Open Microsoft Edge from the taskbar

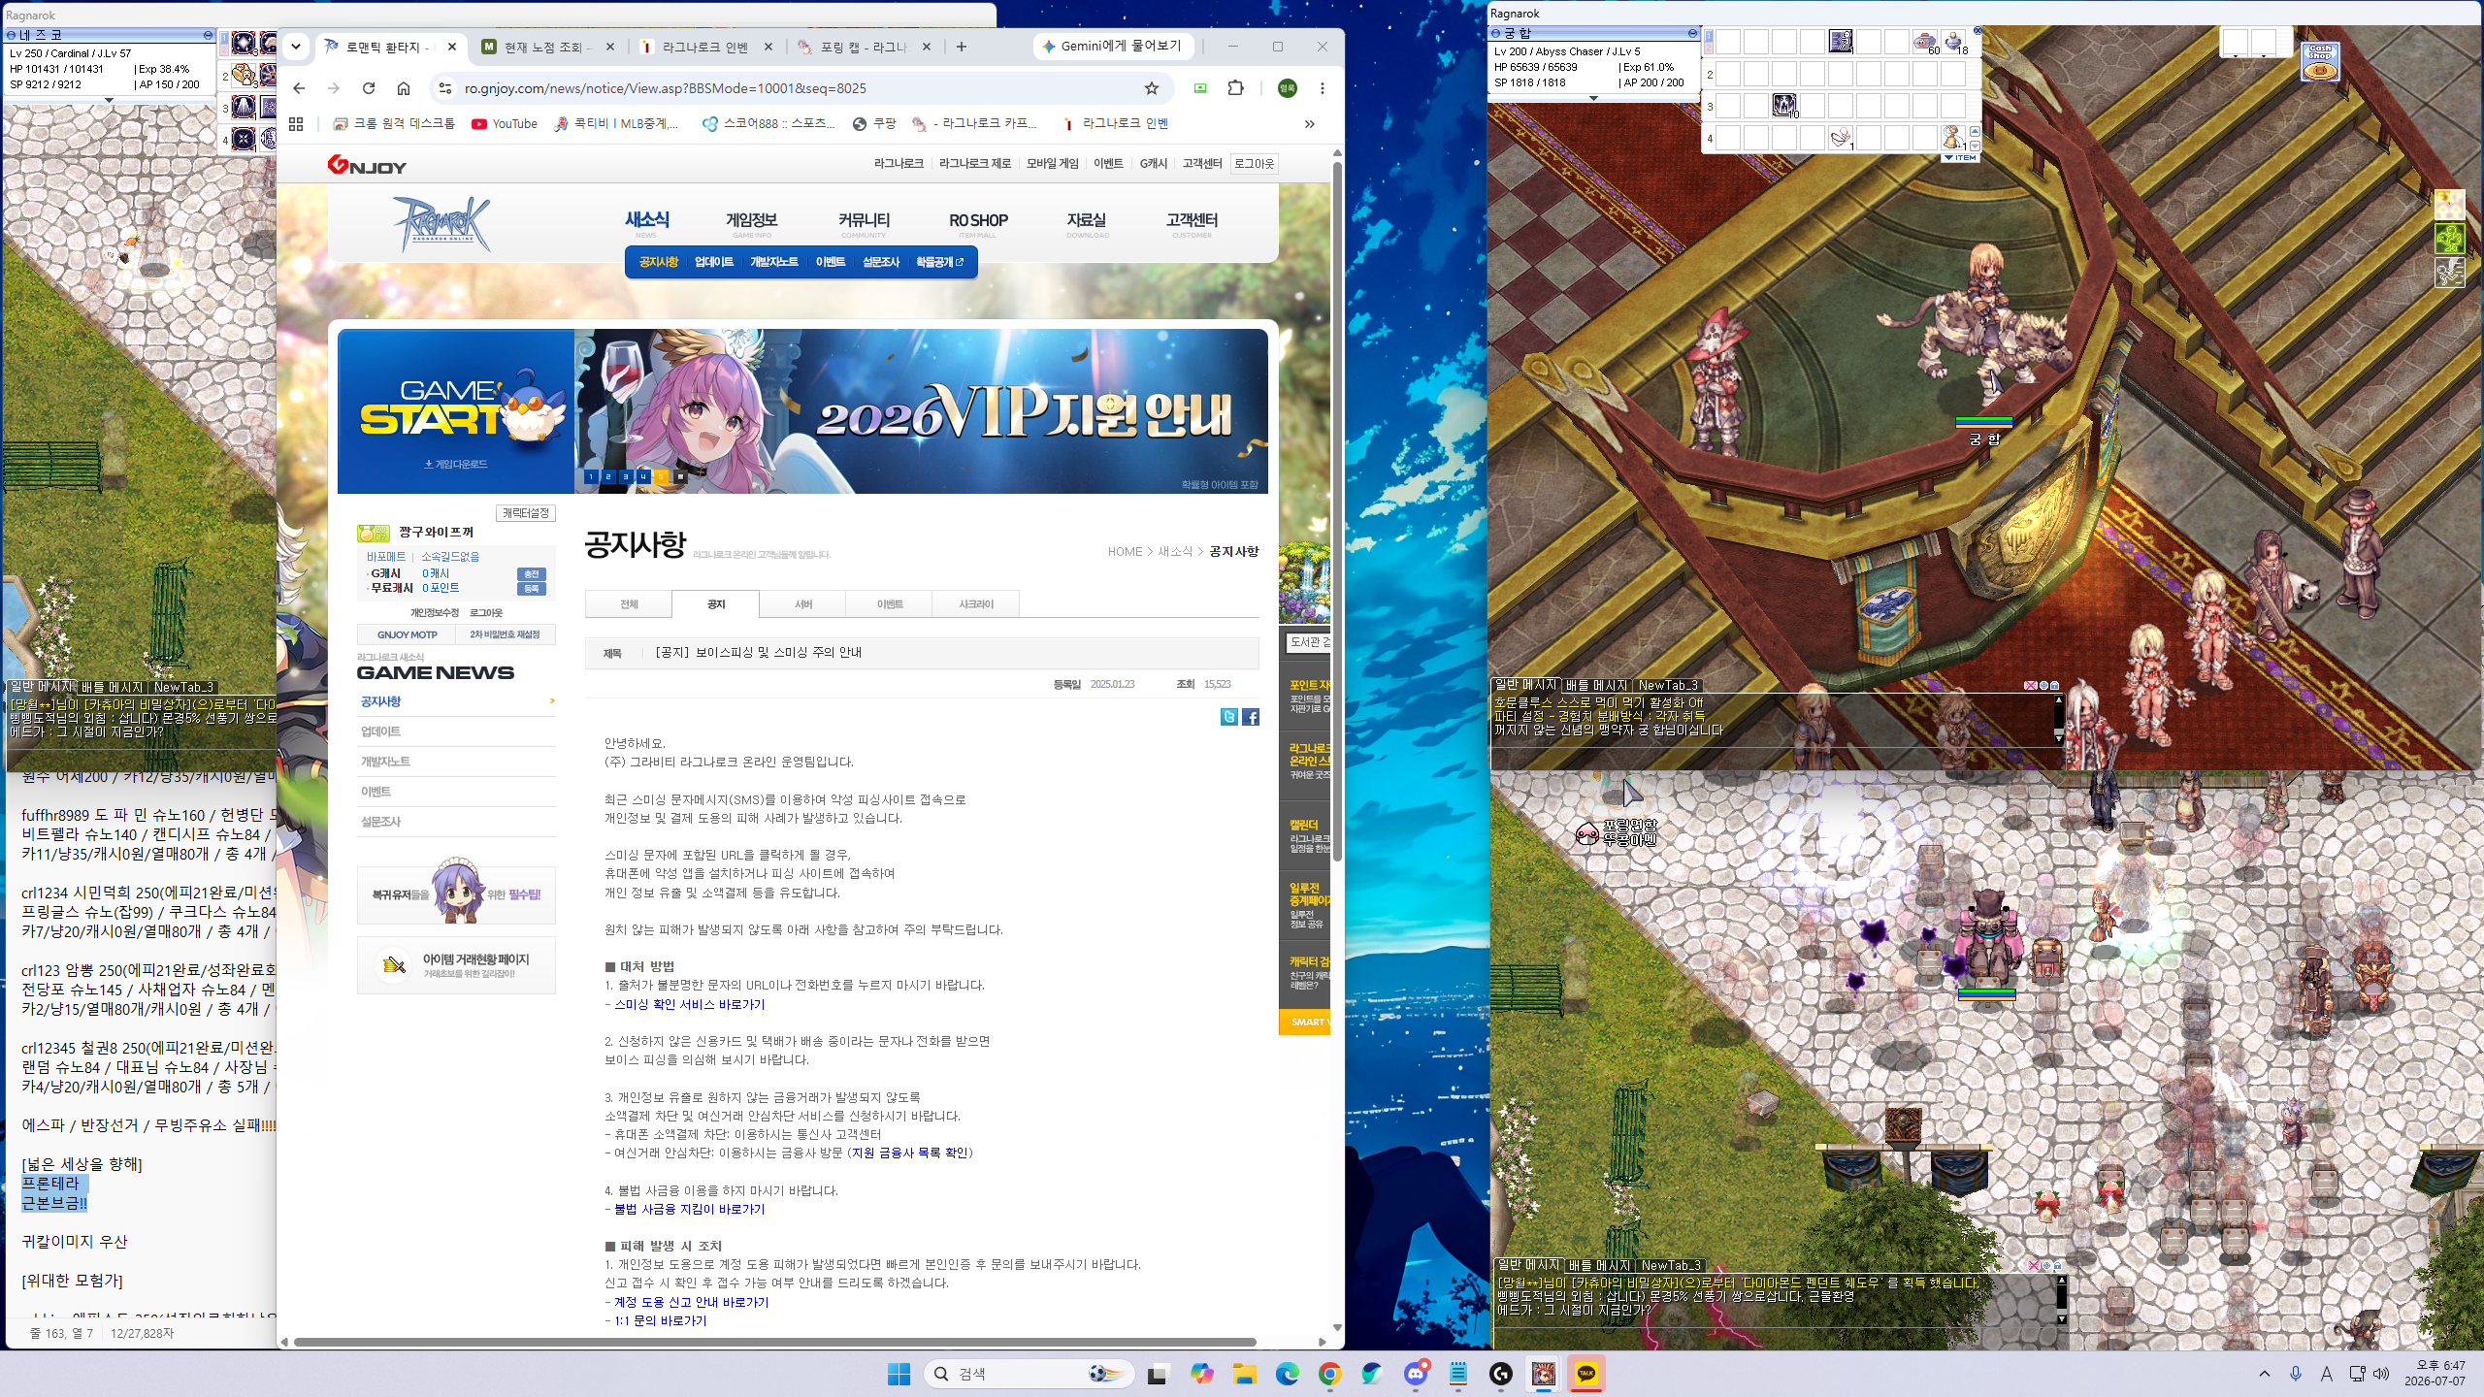[1288, 1373]
